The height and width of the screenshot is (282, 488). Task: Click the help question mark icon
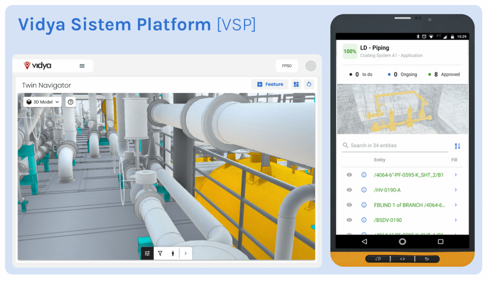click(x=71, y=102)
